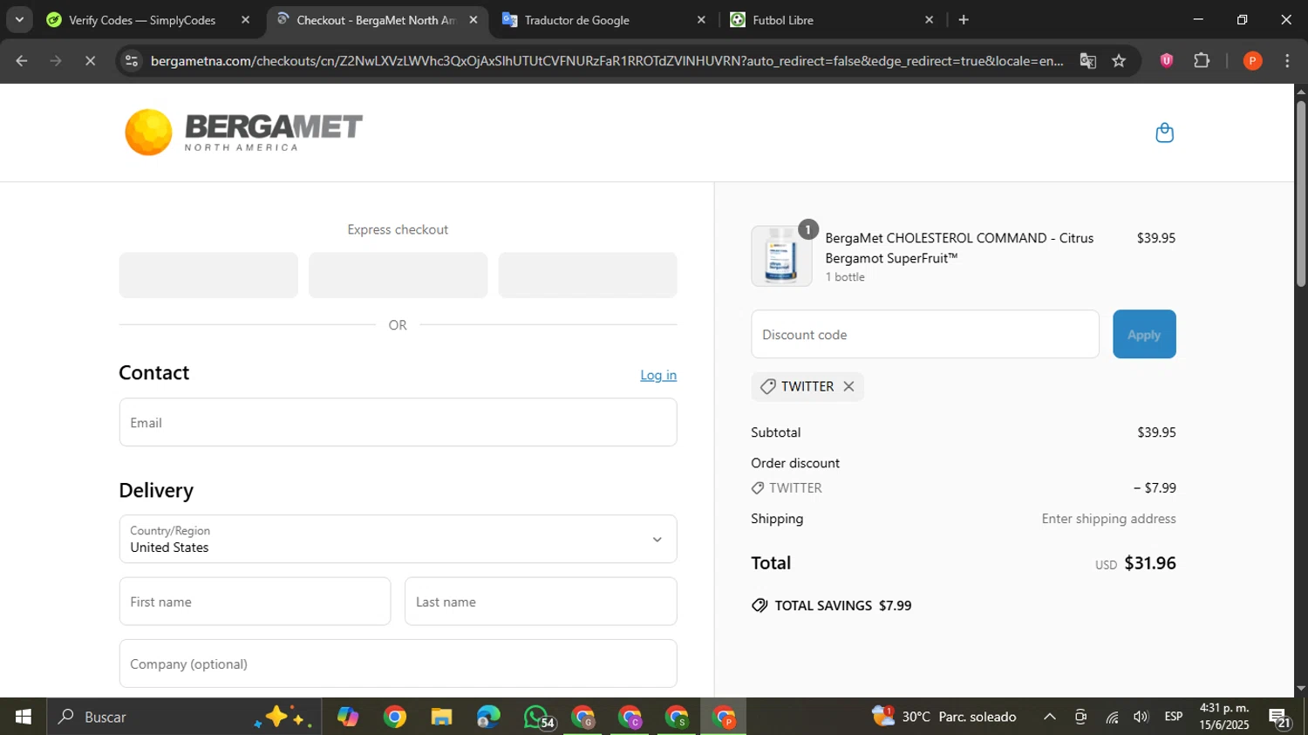Open Copilot from taskbar

(348, 717)
